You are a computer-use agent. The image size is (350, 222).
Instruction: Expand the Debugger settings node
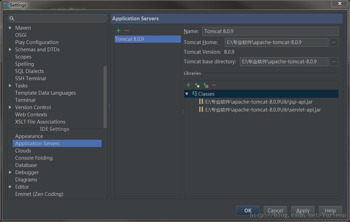(10, 172)
